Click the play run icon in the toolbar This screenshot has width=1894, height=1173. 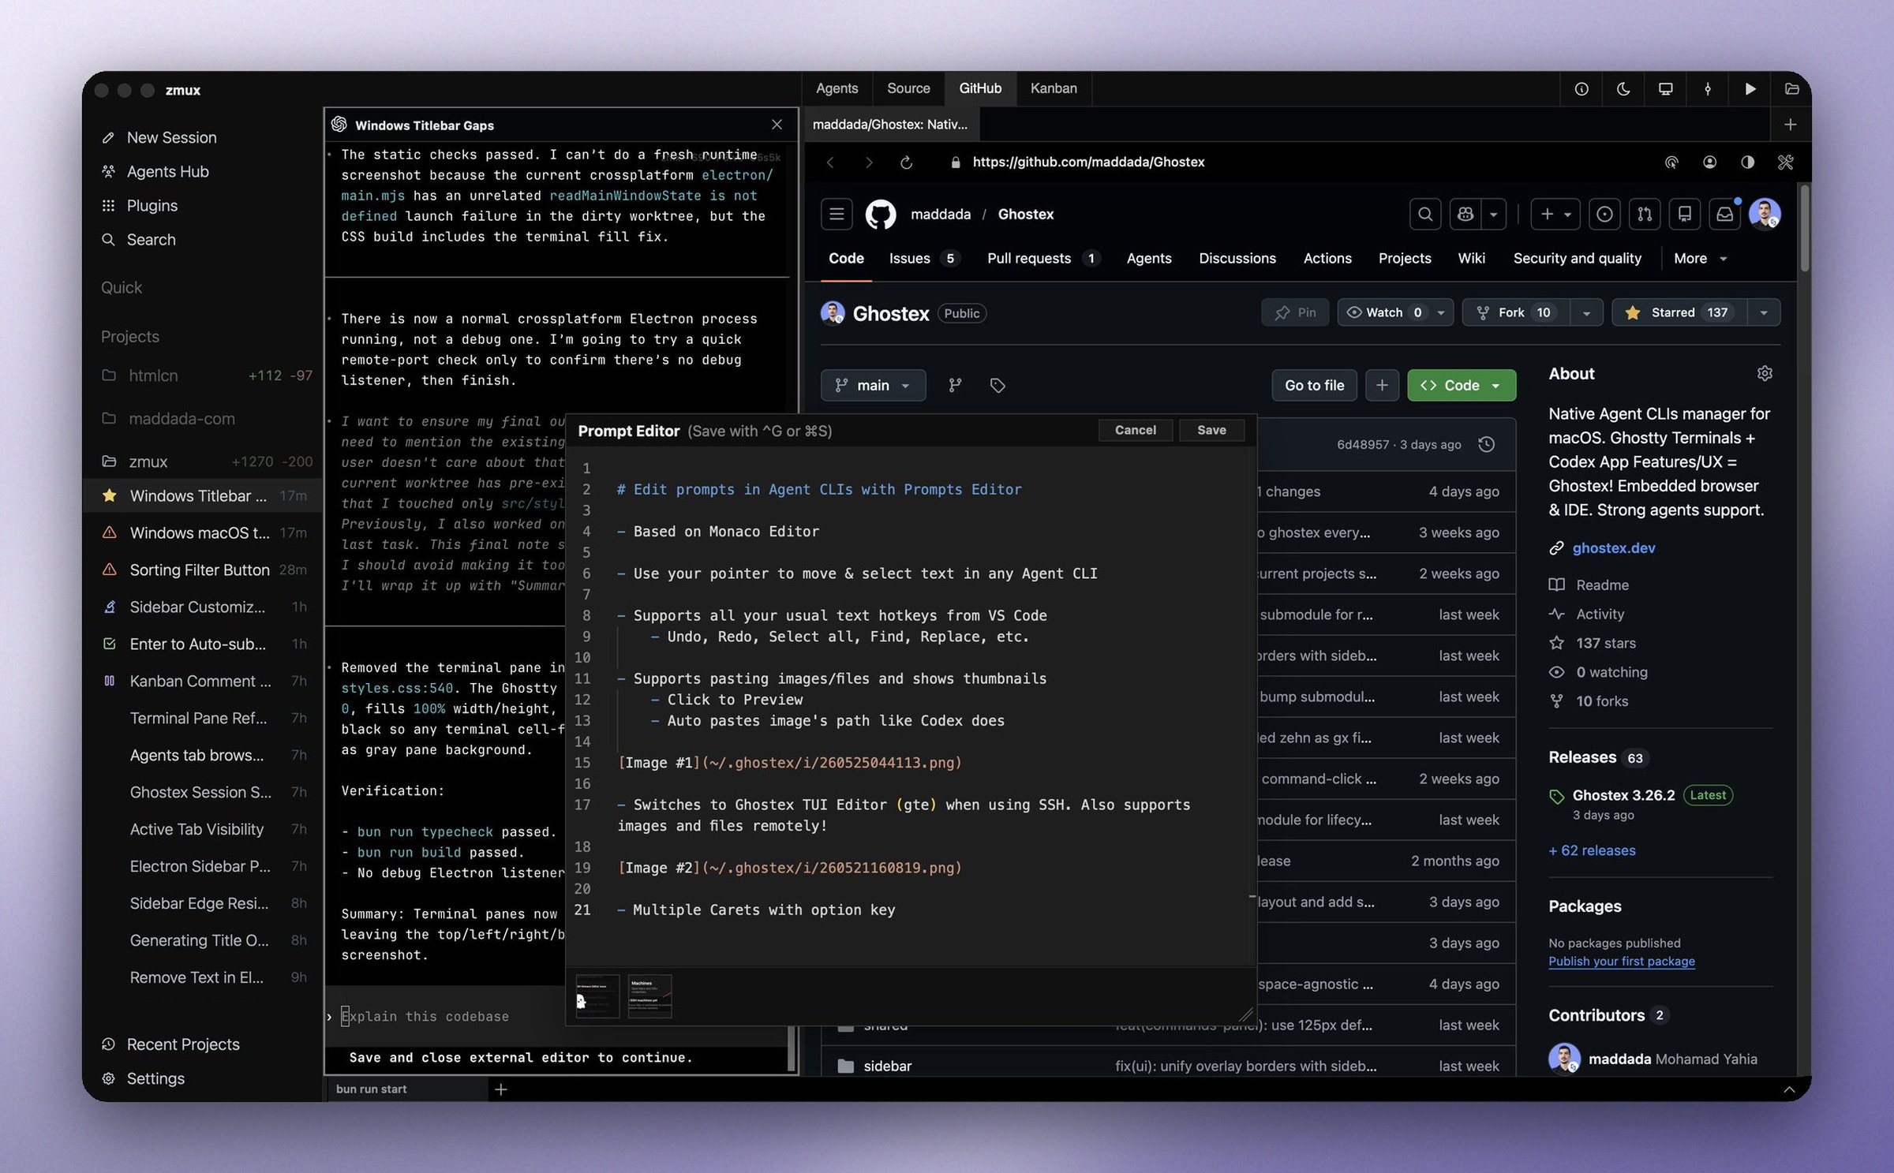pyautogui.click(x=1750, y=89)
